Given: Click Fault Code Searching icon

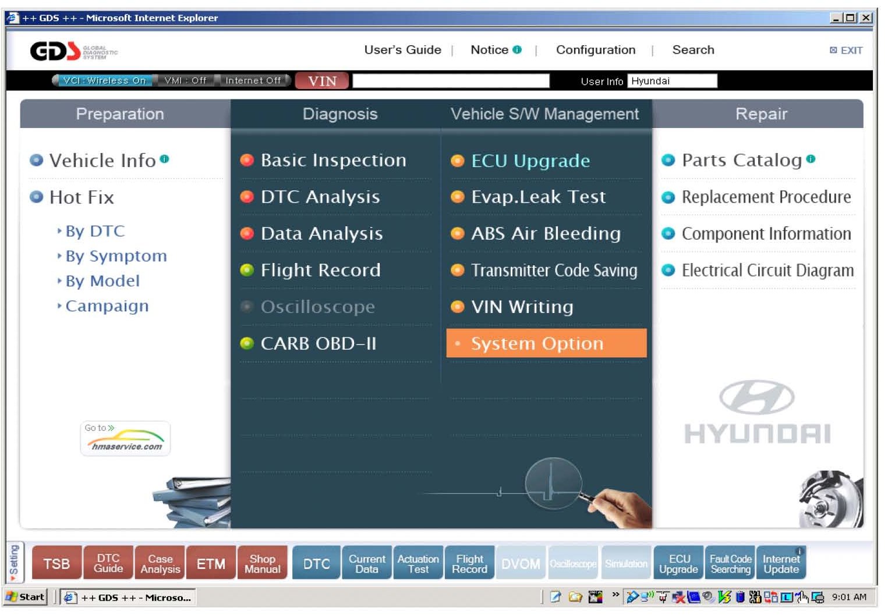Looking at the screenshot, I should [730, 563].
